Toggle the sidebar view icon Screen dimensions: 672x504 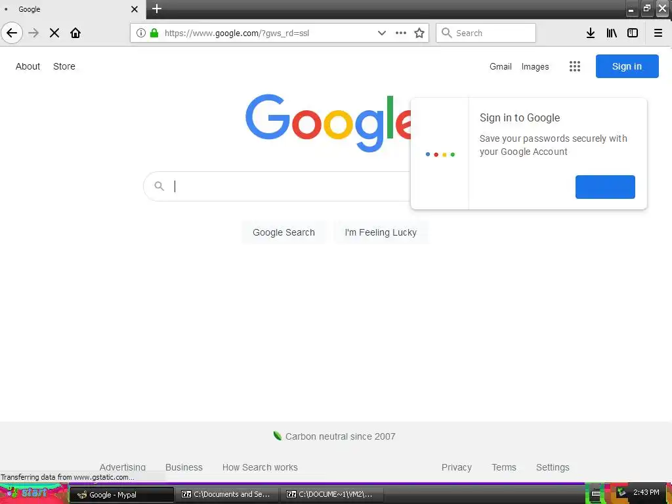click(x=633, y=33)
